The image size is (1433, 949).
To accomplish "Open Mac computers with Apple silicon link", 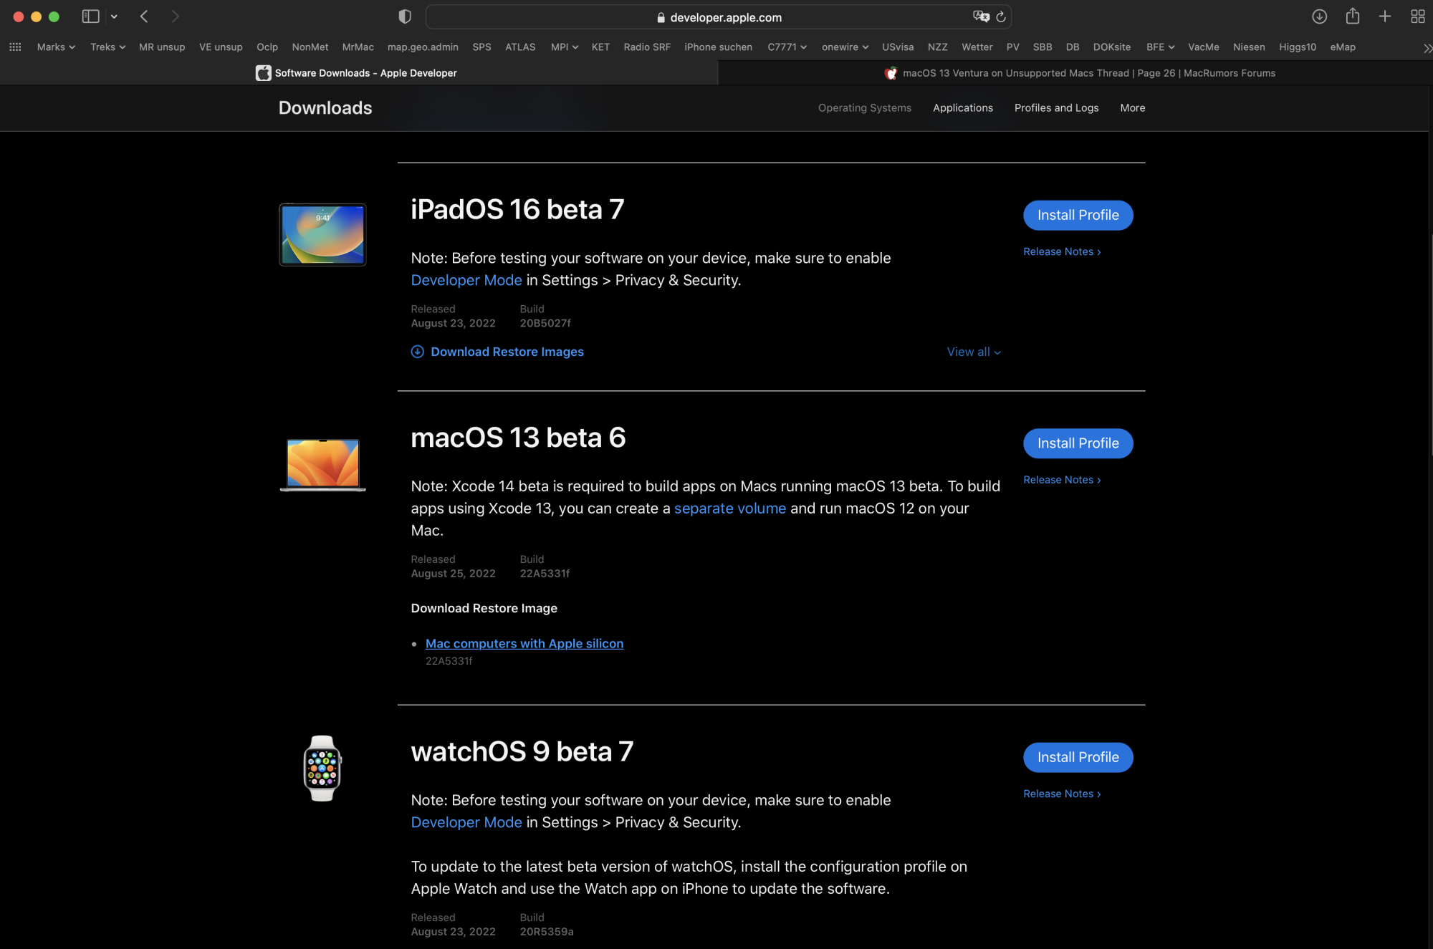I will click(x=524, y=644).
